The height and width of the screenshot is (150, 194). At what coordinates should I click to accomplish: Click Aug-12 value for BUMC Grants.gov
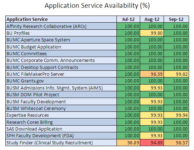[x=152, y=81]
